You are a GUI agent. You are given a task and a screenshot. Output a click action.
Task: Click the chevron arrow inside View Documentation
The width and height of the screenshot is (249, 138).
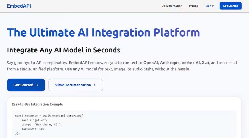tap(95, 85)
